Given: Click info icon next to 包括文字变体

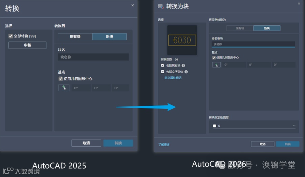Looking at the screenshot, I should (186, 72).
